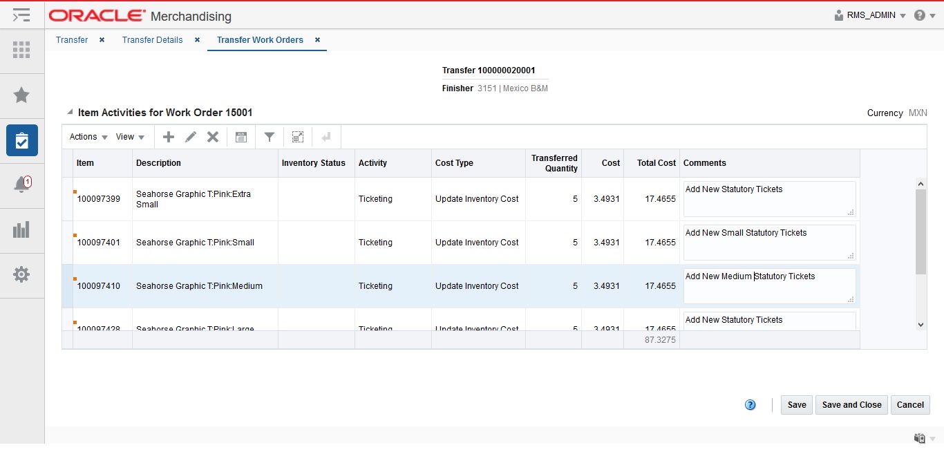Image resolution: width=944 pixels, height=452 pixels.
Task: Select the pencil Edit icon
Action: pyautogui.click(x=190, y=136)
